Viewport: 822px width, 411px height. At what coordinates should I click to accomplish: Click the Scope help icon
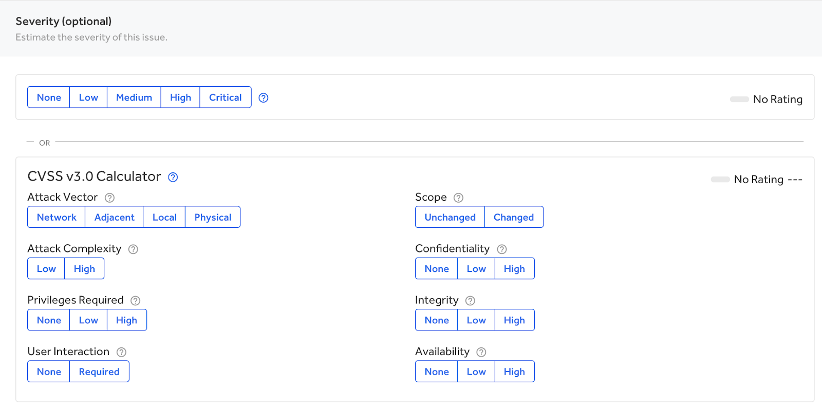click(459, 198)
